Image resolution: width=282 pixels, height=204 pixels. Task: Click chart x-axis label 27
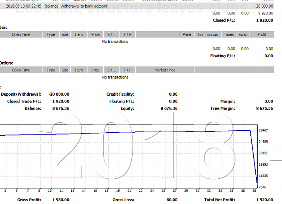175,191
